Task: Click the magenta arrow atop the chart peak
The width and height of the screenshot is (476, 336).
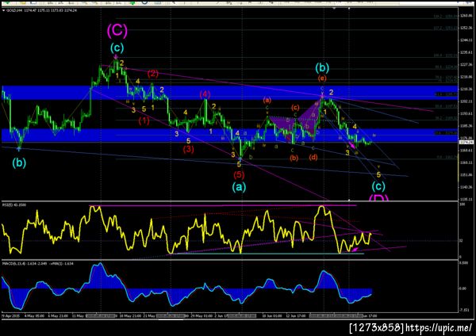Action: point(116,56)
